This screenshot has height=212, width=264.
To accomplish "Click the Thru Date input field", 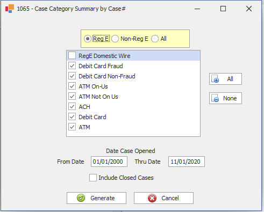I will (x=187, y=162).
